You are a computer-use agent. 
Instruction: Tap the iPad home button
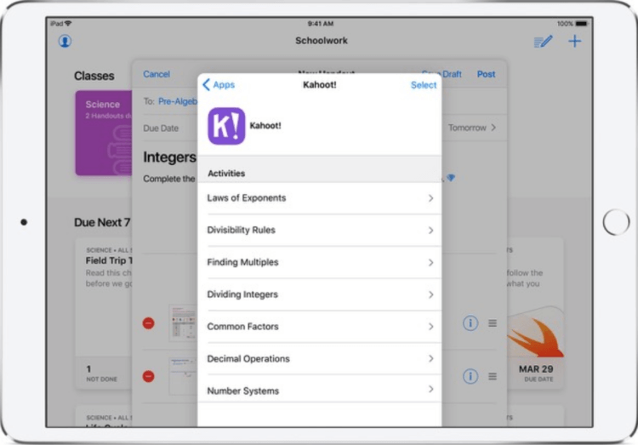pyautogui.click(x=616, y=222)
